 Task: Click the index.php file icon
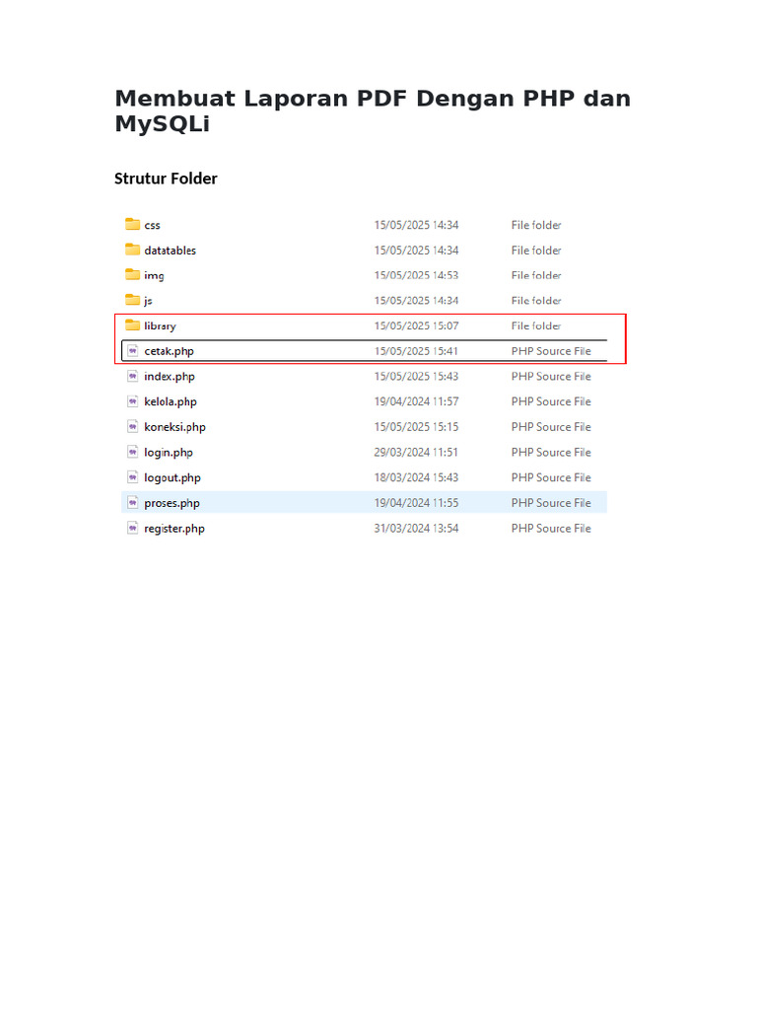(133, 376)
